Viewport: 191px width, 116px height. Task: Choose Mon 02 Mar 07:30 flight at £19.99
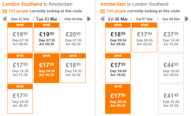pos(20,37)
